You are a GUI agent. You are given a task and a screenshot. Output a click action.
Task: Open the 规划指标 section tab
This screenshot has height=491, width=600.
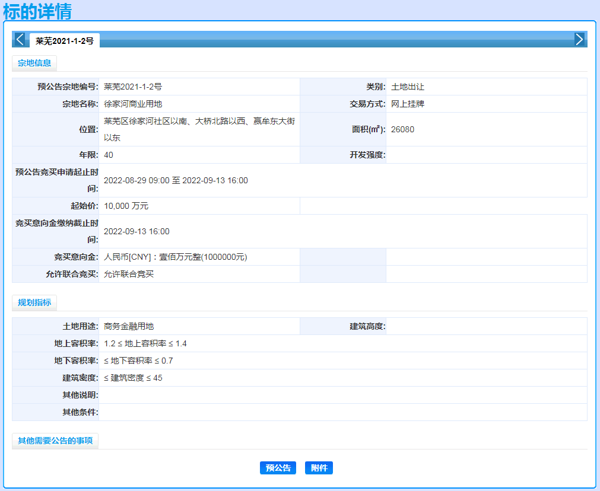34,302
